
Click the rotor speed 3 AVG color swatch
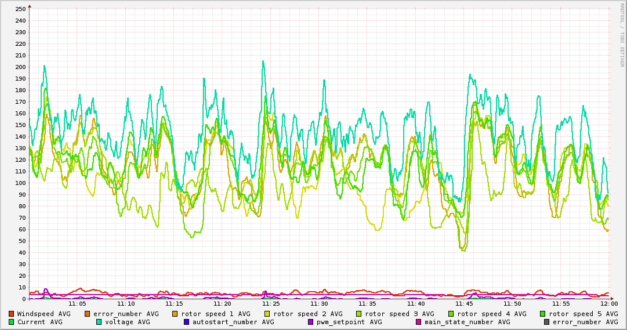[358, 314]
